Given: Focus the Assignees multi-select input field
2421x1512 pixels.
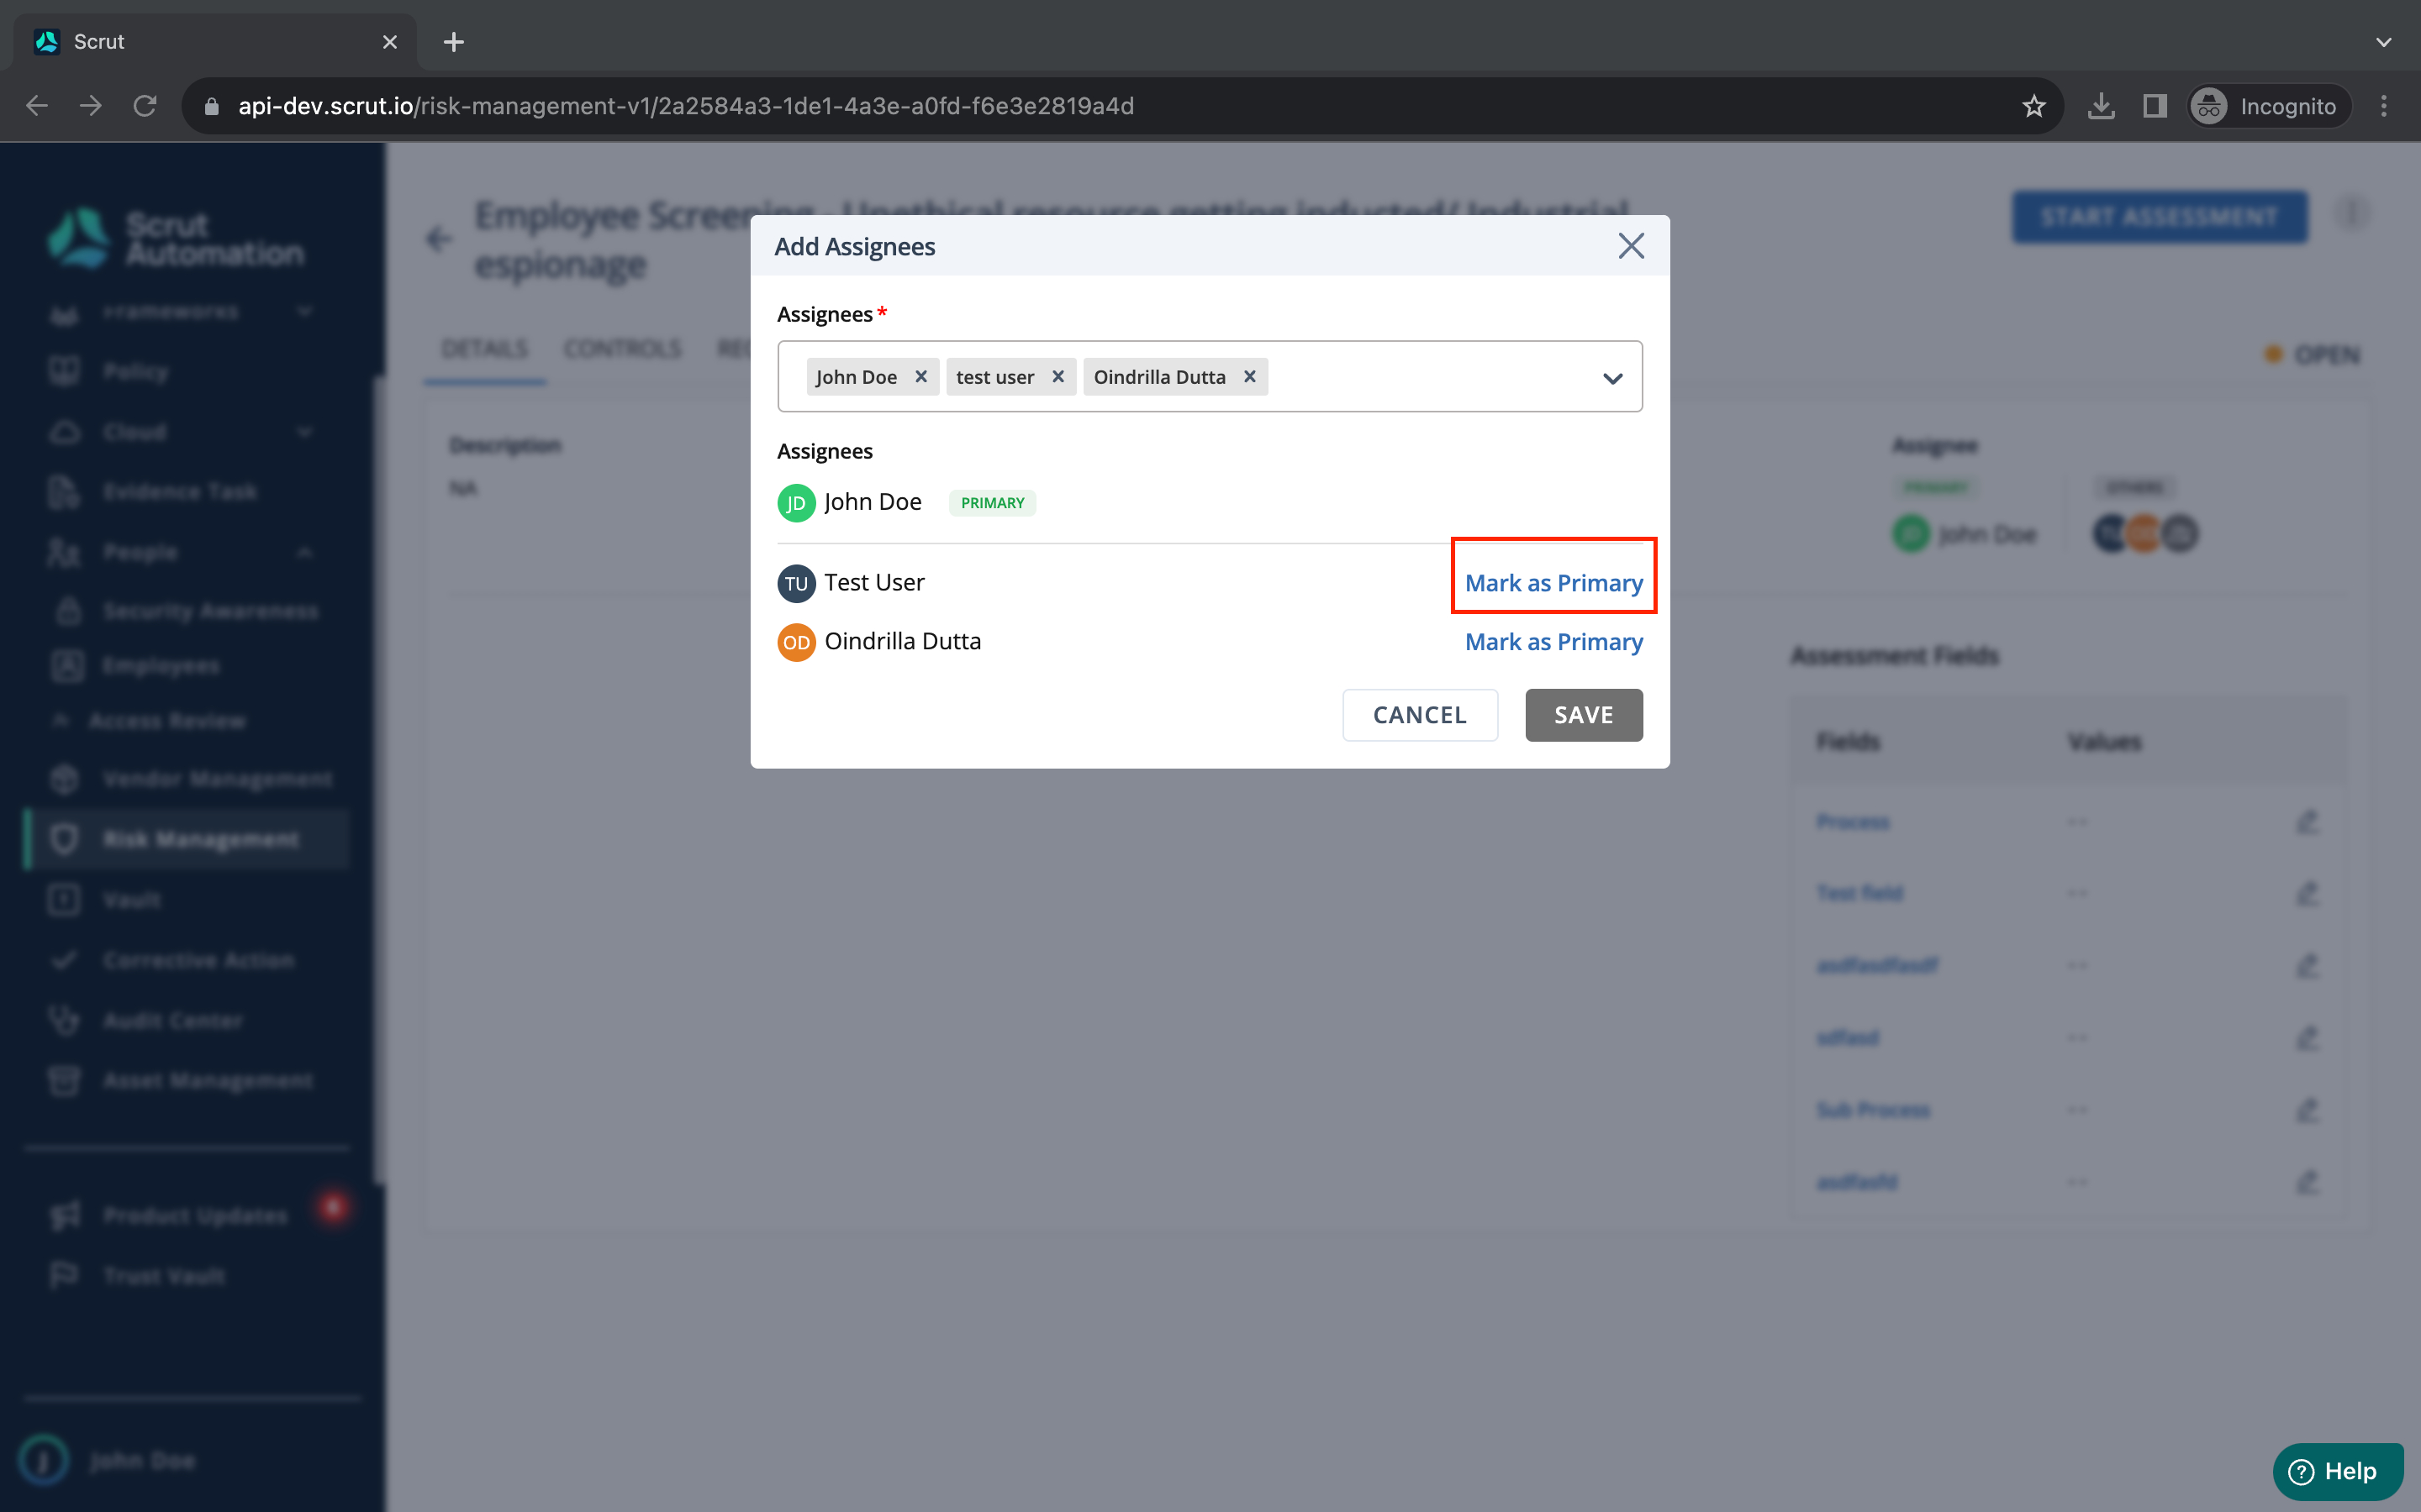Looking at the screenshot, I should click(1210, 376).
